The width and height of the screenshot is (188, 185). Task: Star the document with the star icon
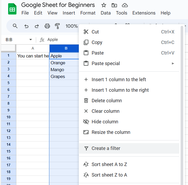pyautogui.click(x=104, y=5)
